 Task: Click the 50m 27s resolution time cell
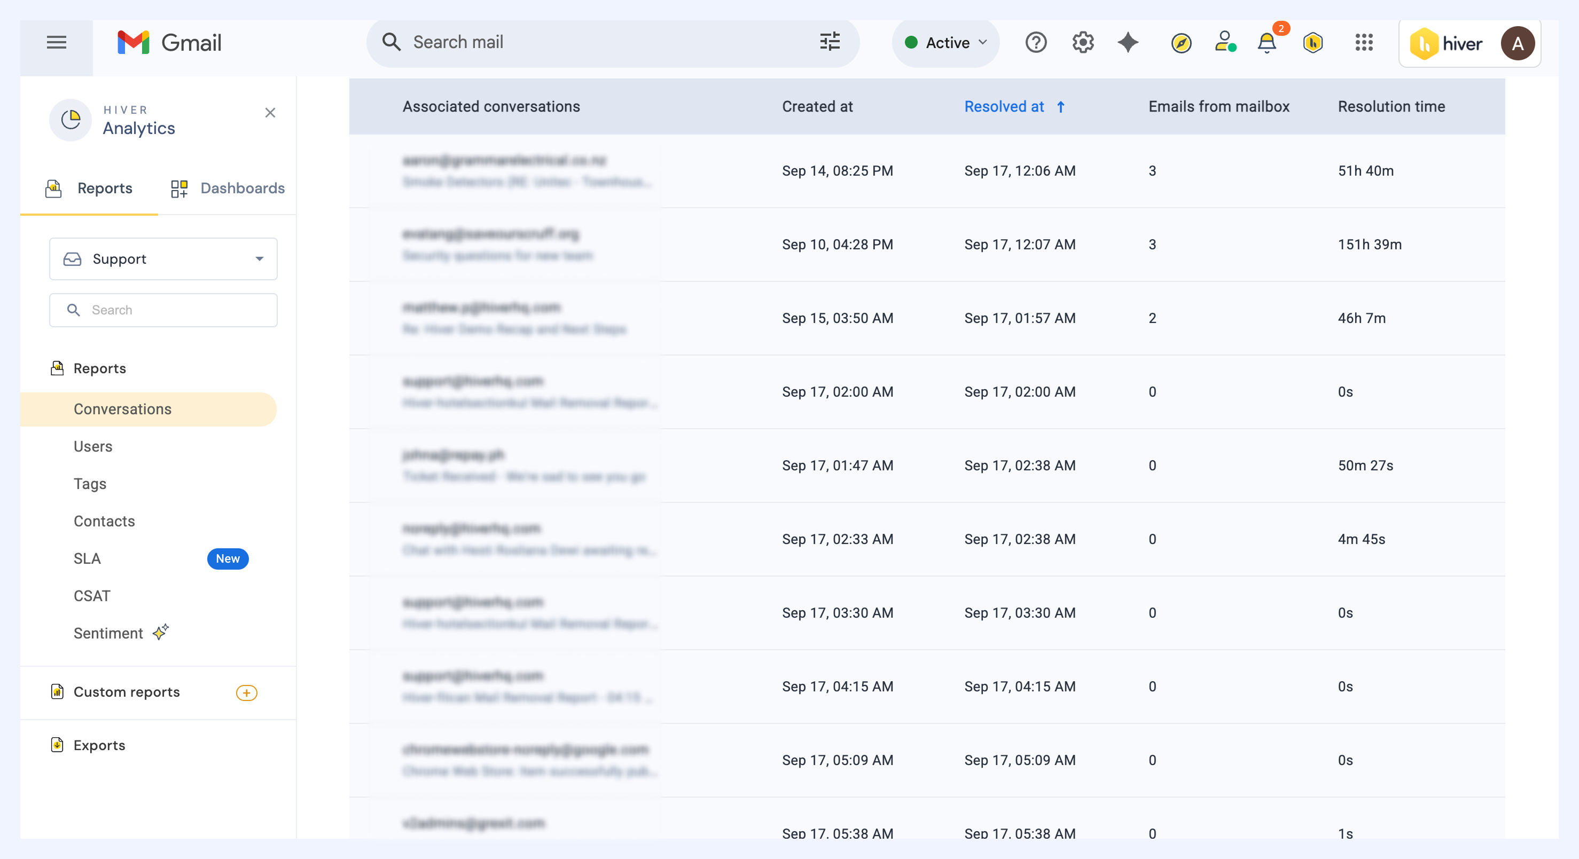tap(1365, 466)
